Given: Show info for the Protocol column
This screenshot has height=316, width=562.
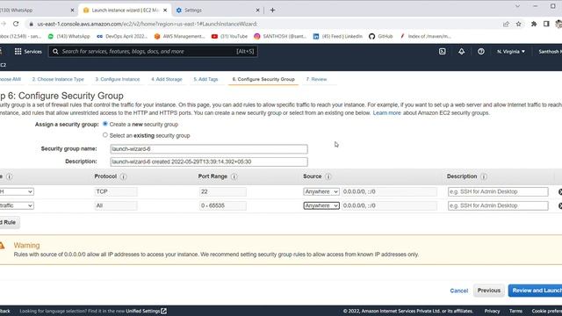Looking at the screenshot, I should point(123,176).
